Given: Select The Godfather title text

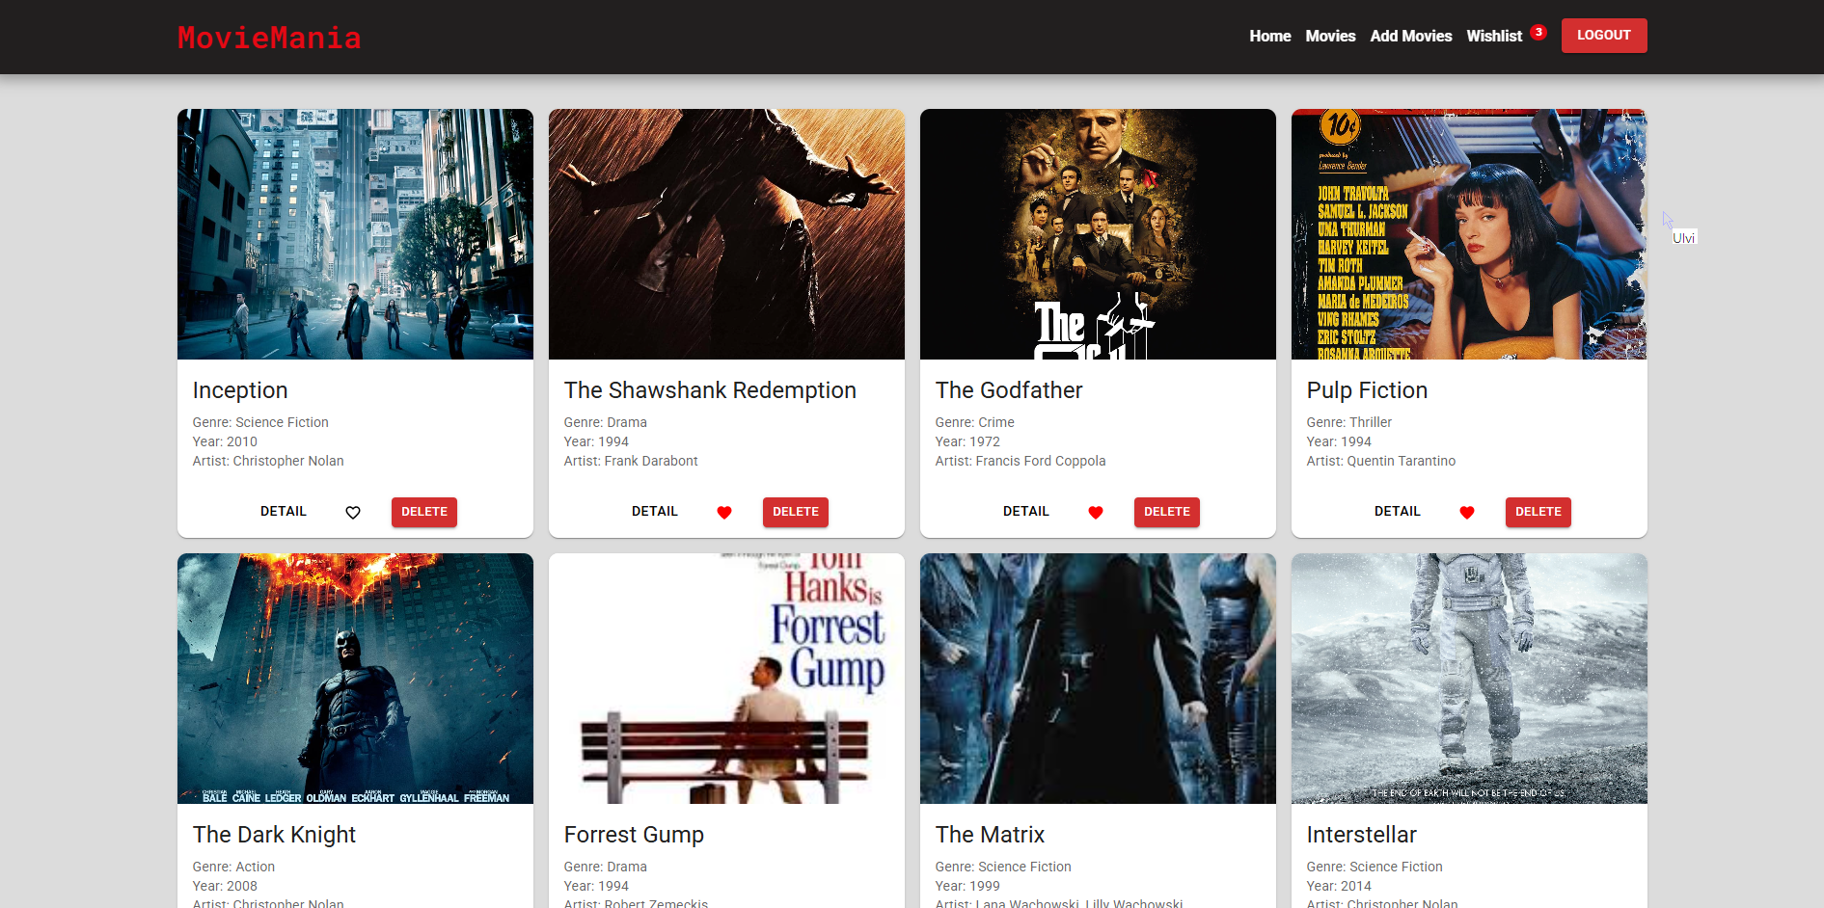Looking at the screenshot, I should click(1009, 390).
